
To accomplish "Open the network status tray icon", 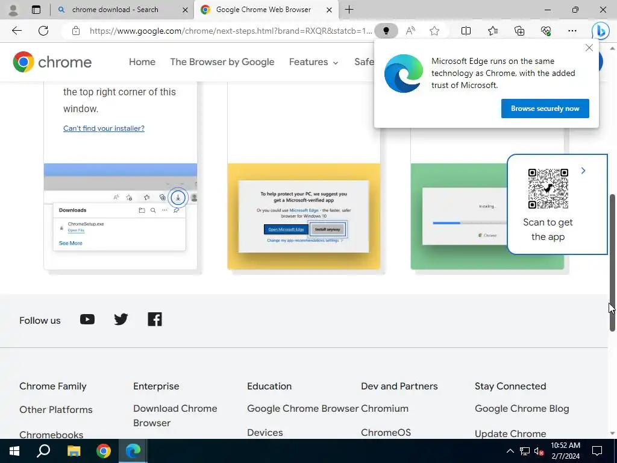I will (x=525, y=451).
